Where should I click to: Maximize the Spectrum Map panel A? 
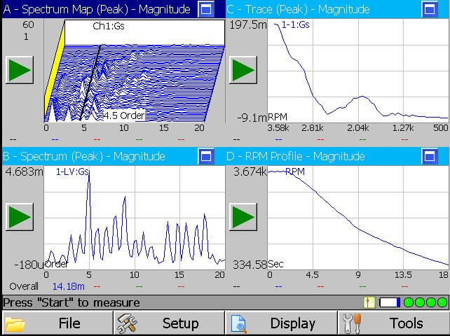[x=206, y=9]
